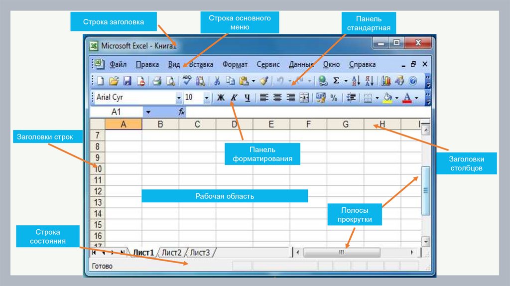Select column header B
Screen dimensions: 510x286
[x=160, y=124]
